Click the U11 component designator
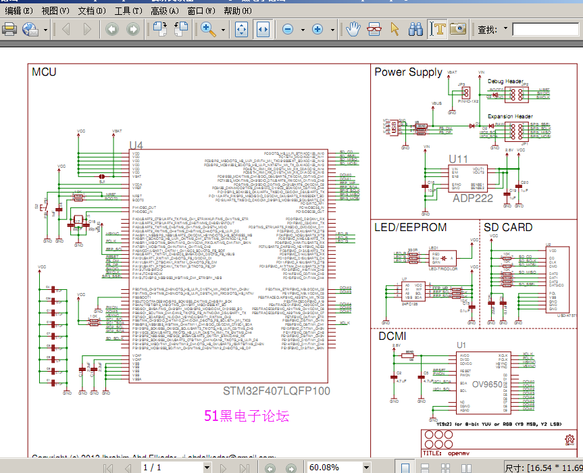 [458, 159]
